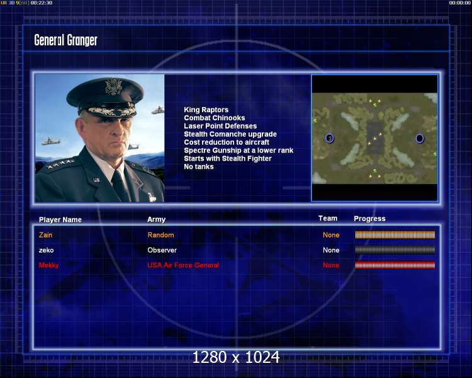Click Mekky's USA Air Force General army
The height and width of the screenshot is (378, 472).
(183, 265)
